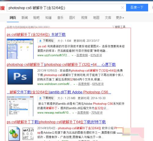Viewport: 153px width, 141px height.
Task: Select the 网页 tab
Action: tap(13, 18)
